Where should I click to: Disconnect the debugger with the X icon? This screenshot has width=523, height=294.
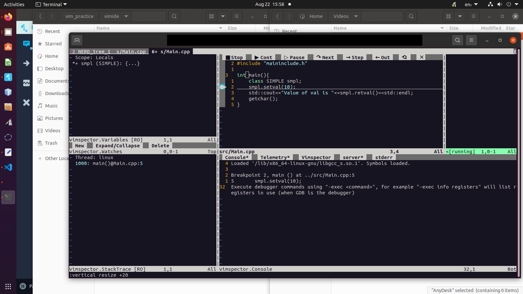pyautogui.click(x=421, y=57)
